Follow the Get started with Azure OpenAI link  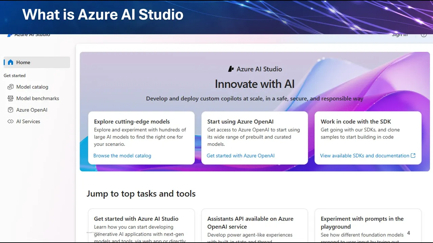coord(241,156)
